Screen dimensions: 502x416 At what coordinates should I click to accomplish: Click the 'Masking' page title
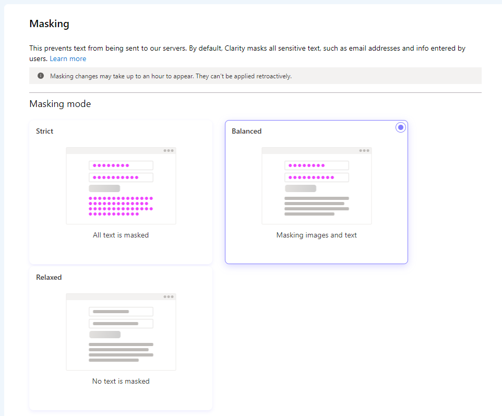(49, 23)
